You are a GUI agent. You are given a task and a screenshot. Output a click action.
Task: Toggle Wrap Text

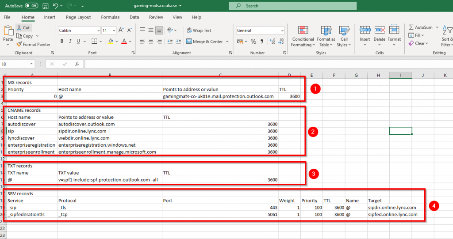click(199, 30)
